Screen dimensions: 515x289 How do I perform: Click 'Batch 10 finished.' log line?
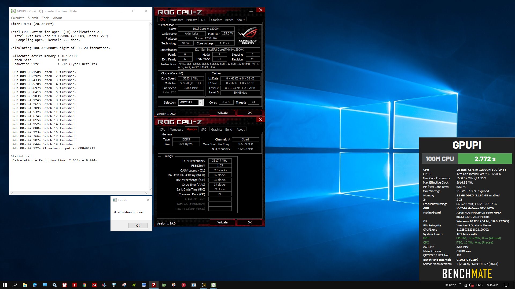point(60,108)
